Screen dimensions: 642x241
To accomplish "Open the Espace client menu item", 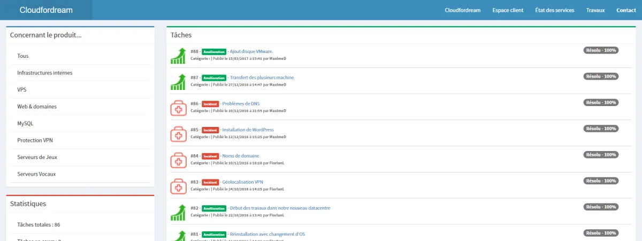I will tap(508, 10).
